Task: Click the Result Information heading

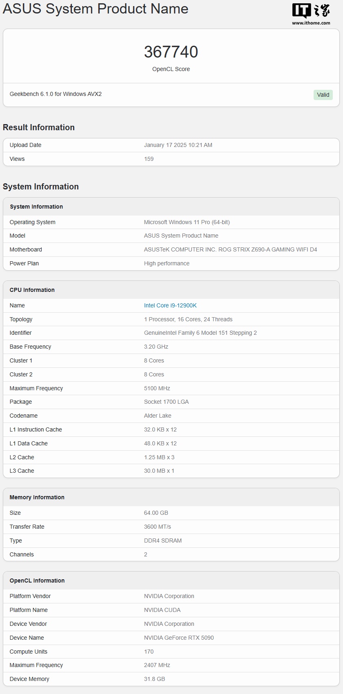Action: [x=39, y=127]
